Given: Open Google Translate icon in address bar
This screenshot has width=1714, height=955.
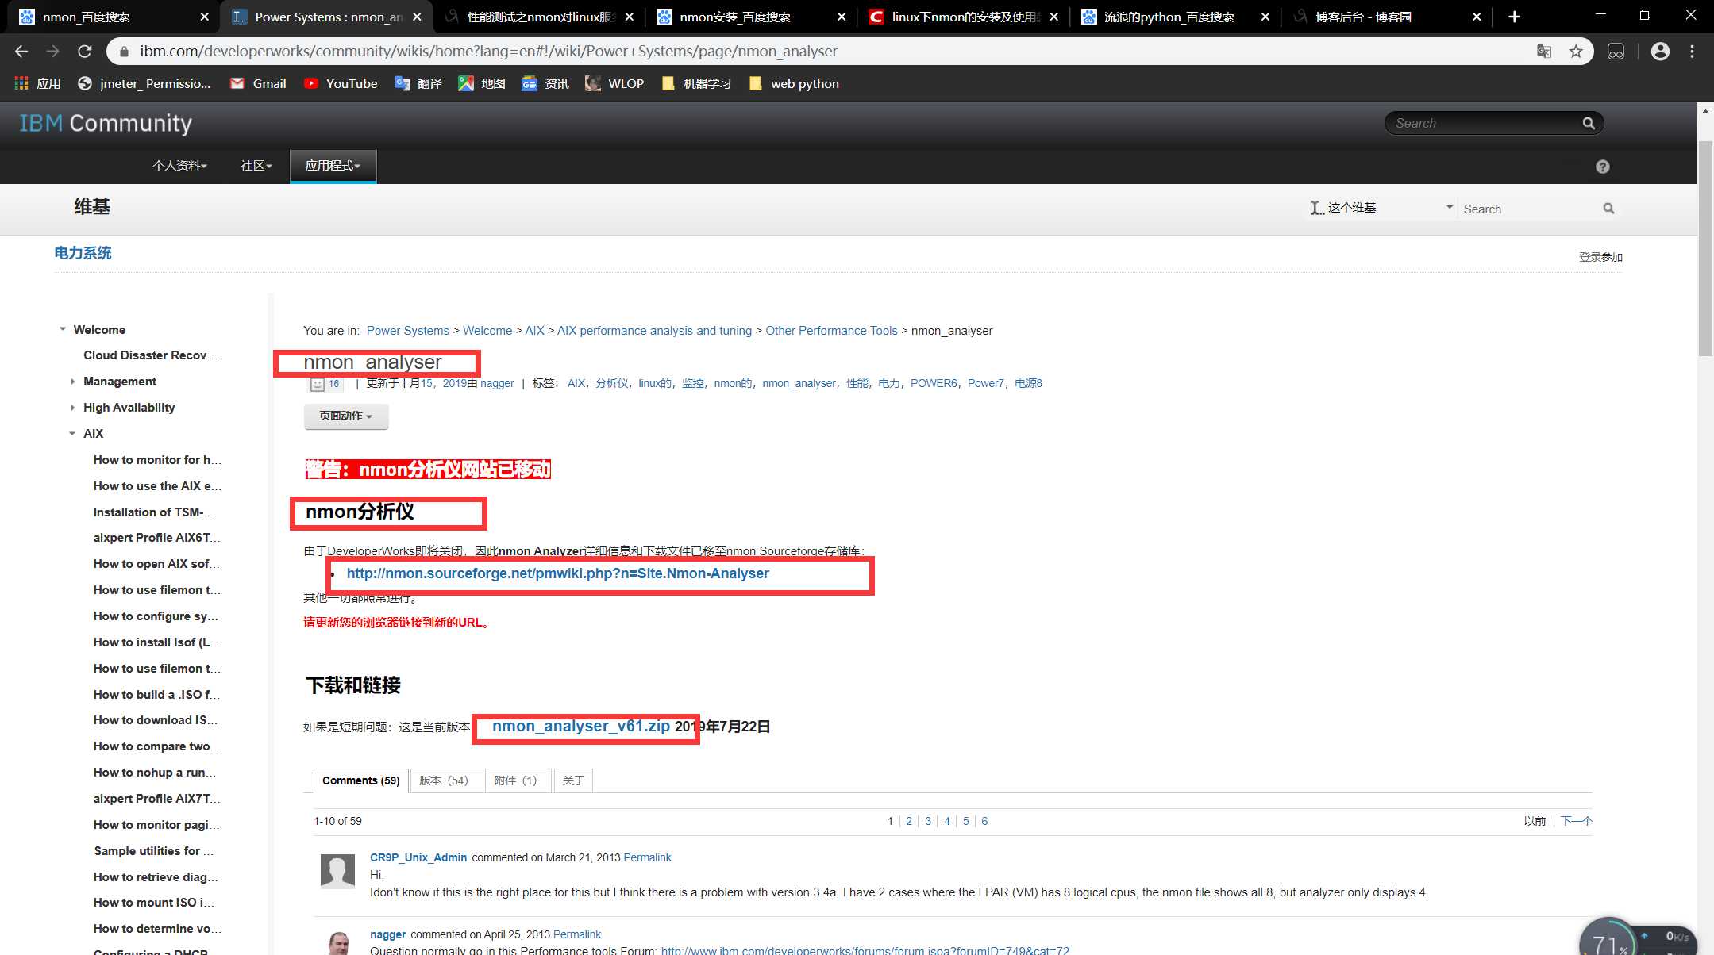Looking at the screenshot, I should pyautogui.click(x=1543, y=52).
